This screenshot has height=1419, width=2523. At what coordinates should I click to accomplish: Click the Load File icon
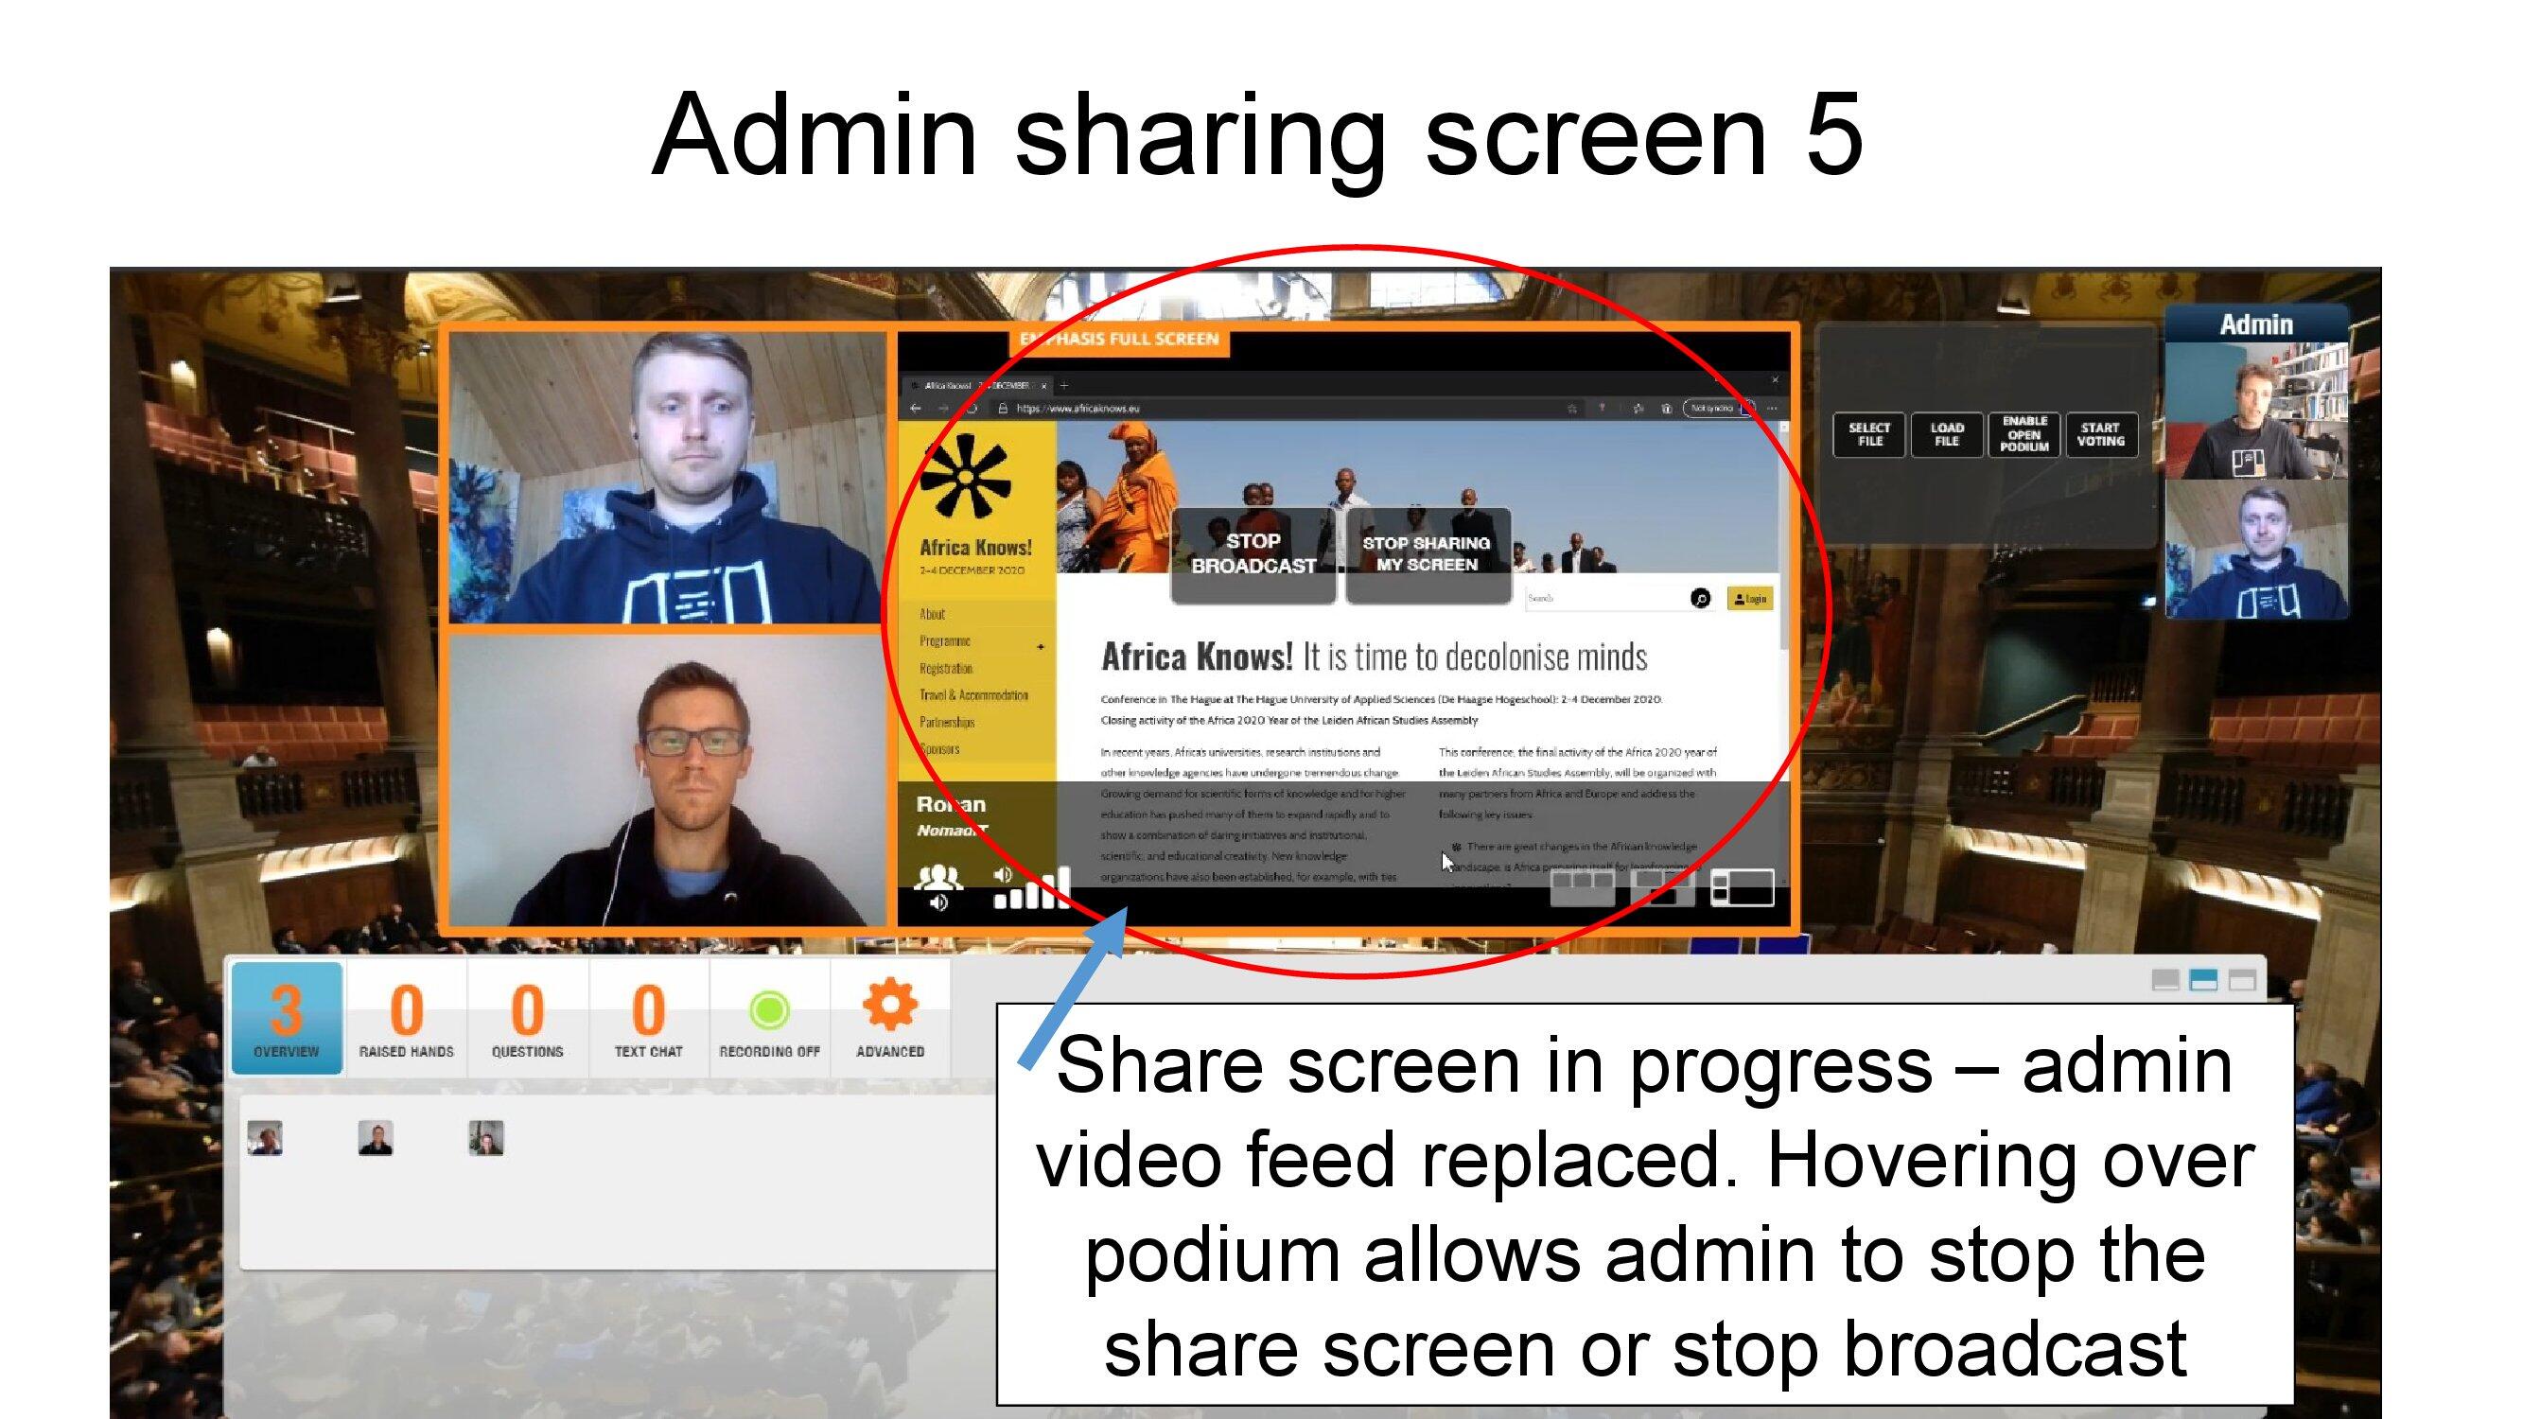coord(1942,433)
